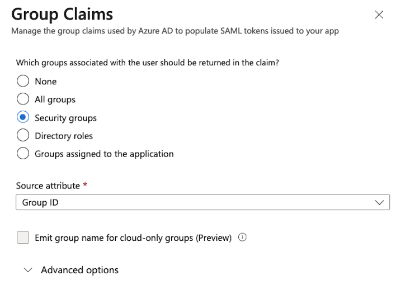The image size is (401, 285).
Task: Click the chevron icon left of Advanced options
Action: [x=29, y=270]
